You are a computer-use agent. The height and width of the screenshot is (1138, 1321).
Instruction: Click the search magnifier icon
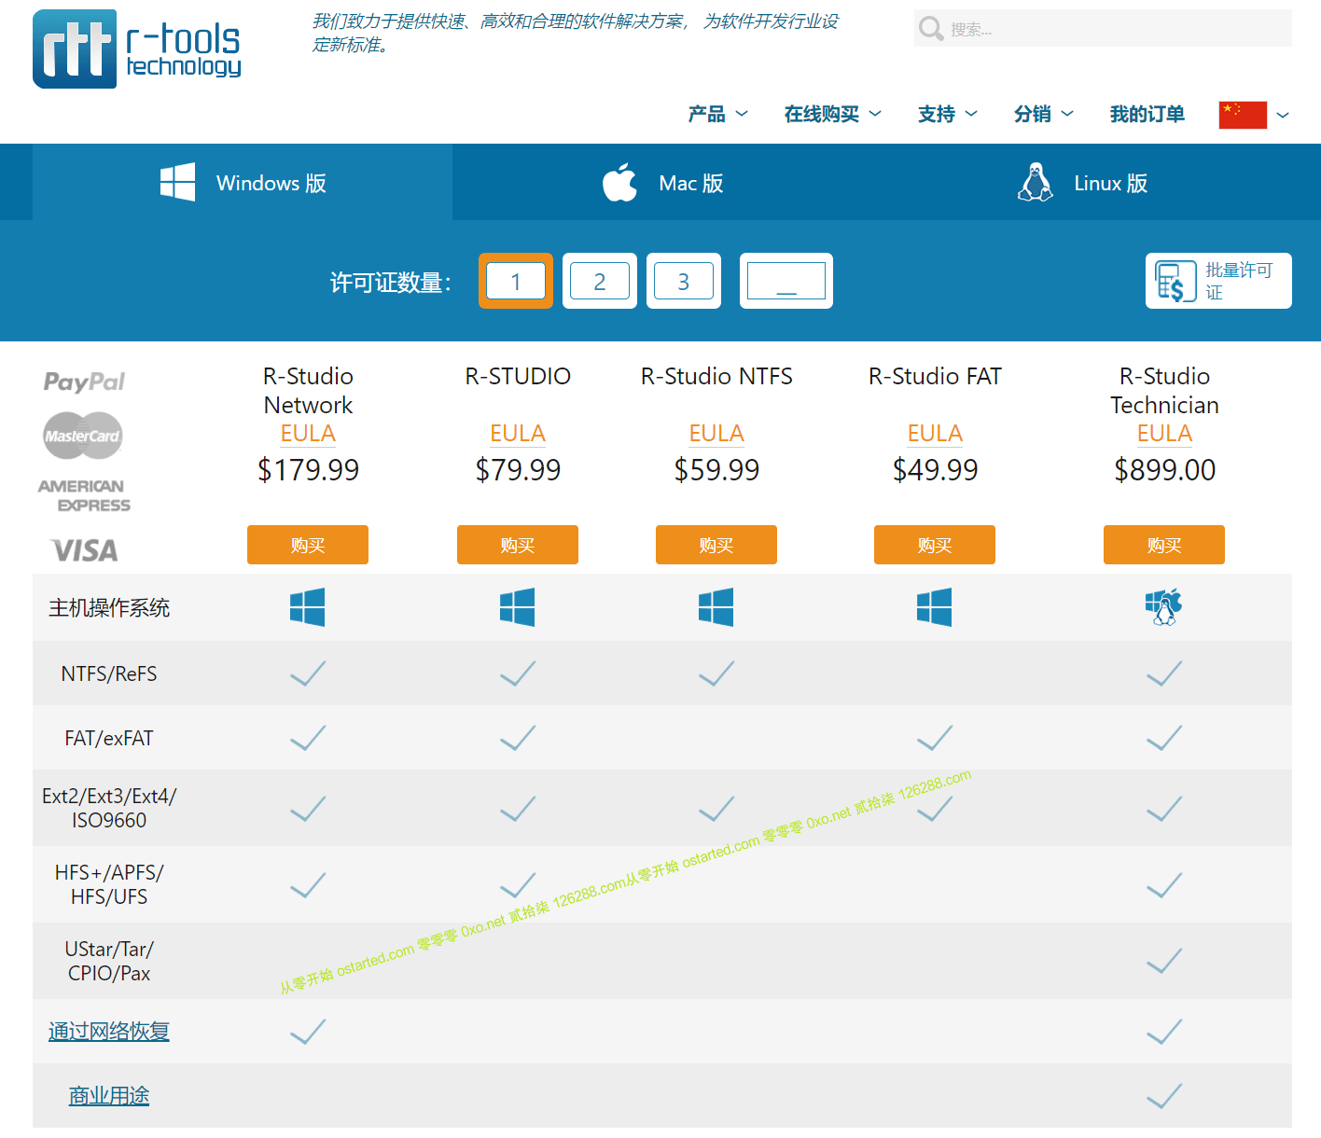click(930, 29)
